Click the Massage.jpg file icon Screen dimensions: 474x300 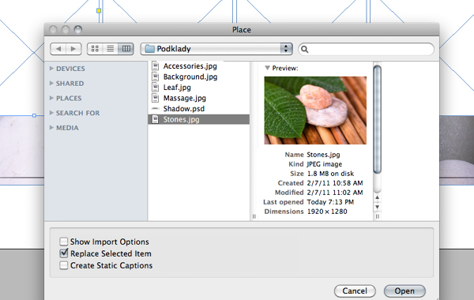tap(155, 98)
